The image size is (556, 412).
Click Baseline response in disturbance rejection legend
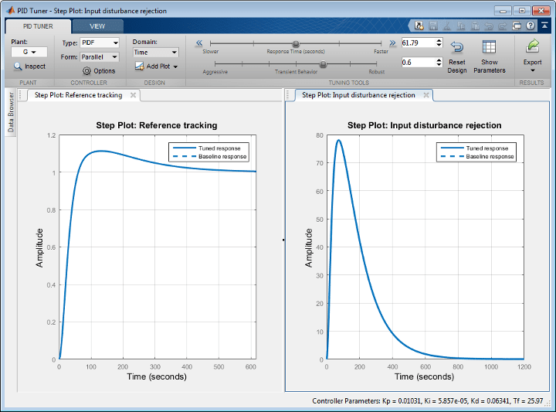(x=490, y=156)
